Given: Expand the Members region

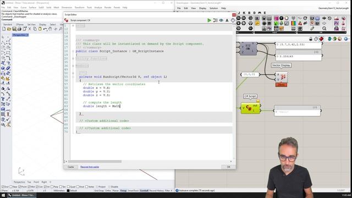Looking at the screenshot, I should [73, 66].
